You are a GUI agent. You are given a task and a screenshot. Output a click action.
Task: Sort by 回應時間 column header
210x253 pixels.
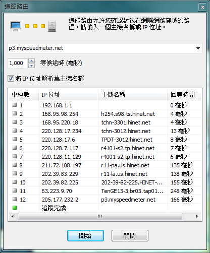184,95
